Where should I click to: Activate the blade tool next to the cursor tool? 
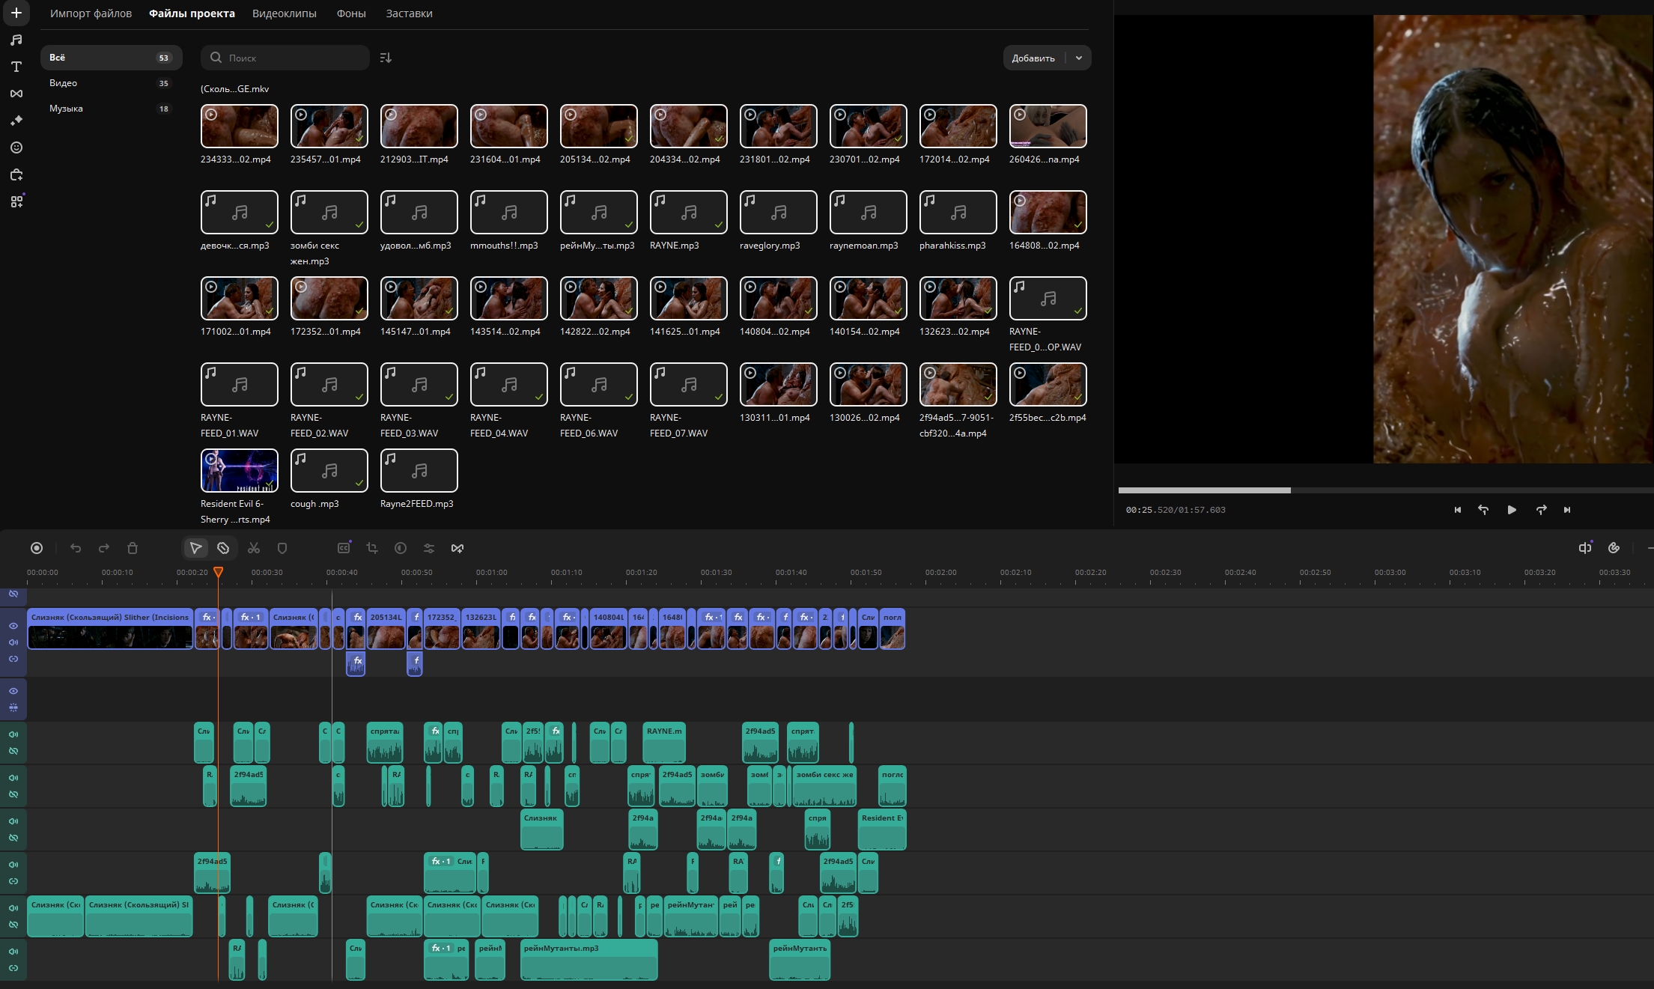coord(223,548)
